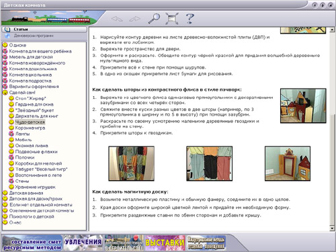Open Мебель для детской section

(x=31, y=57)
